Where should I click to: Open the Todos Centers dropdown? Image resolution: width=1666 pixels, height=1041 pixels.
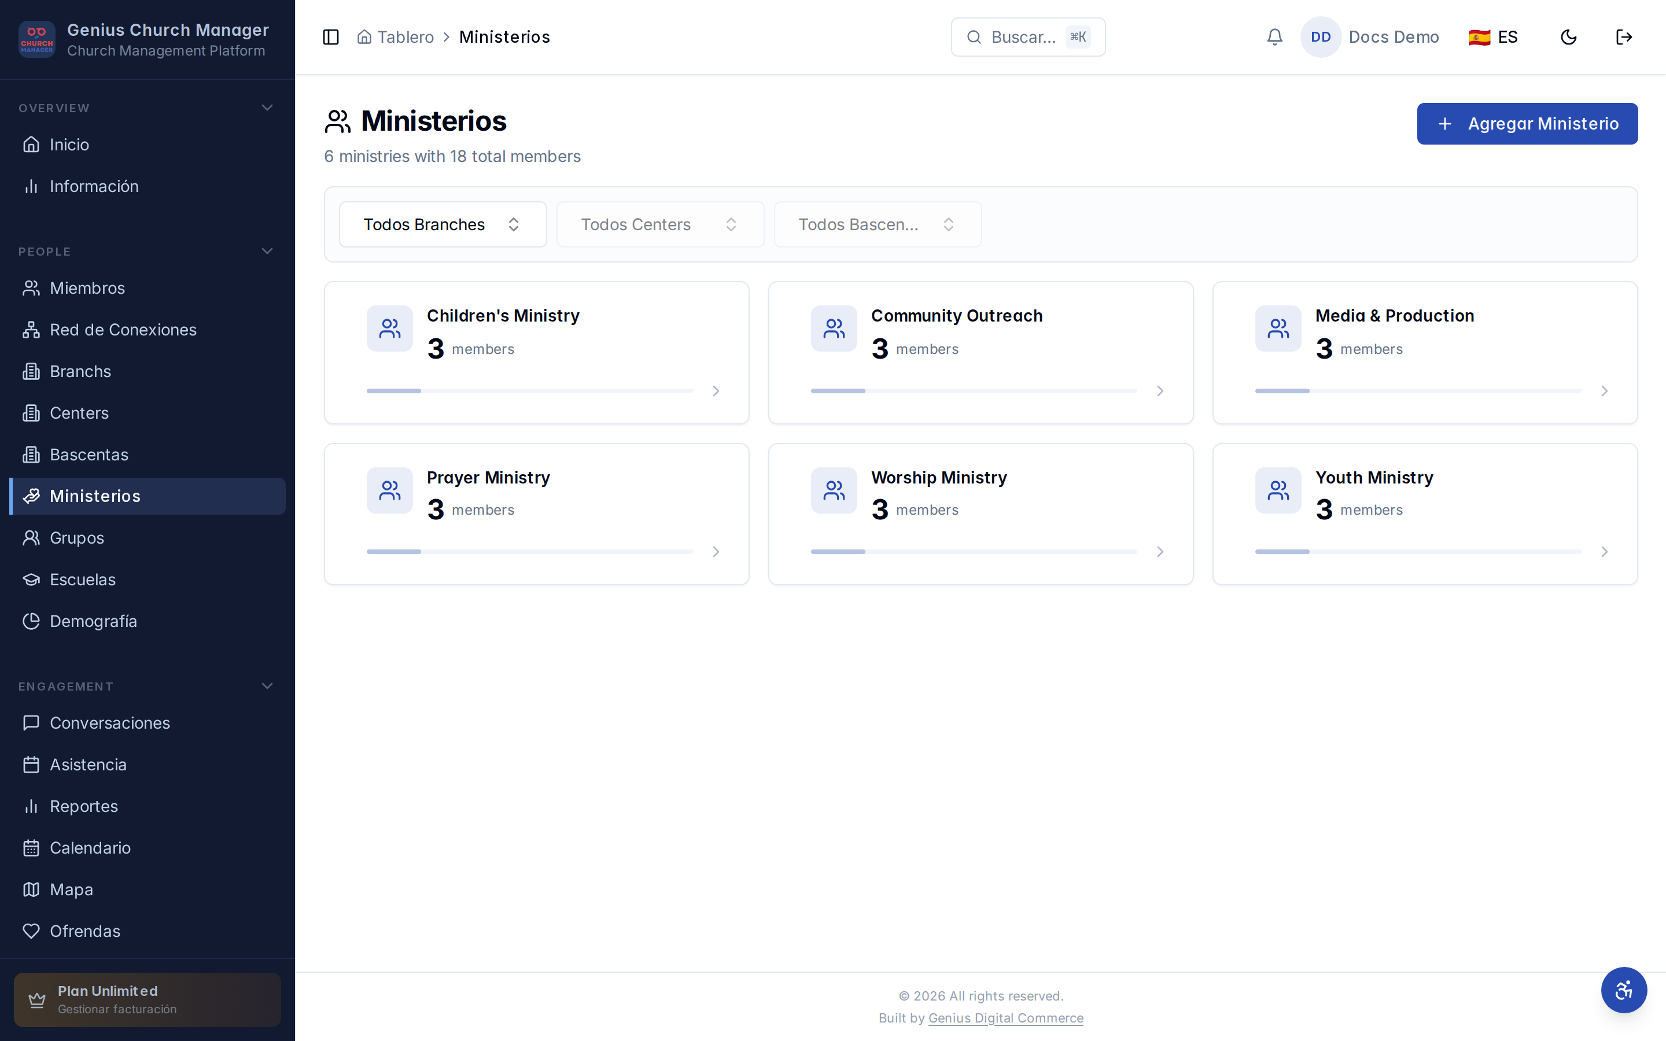(659, 224)
